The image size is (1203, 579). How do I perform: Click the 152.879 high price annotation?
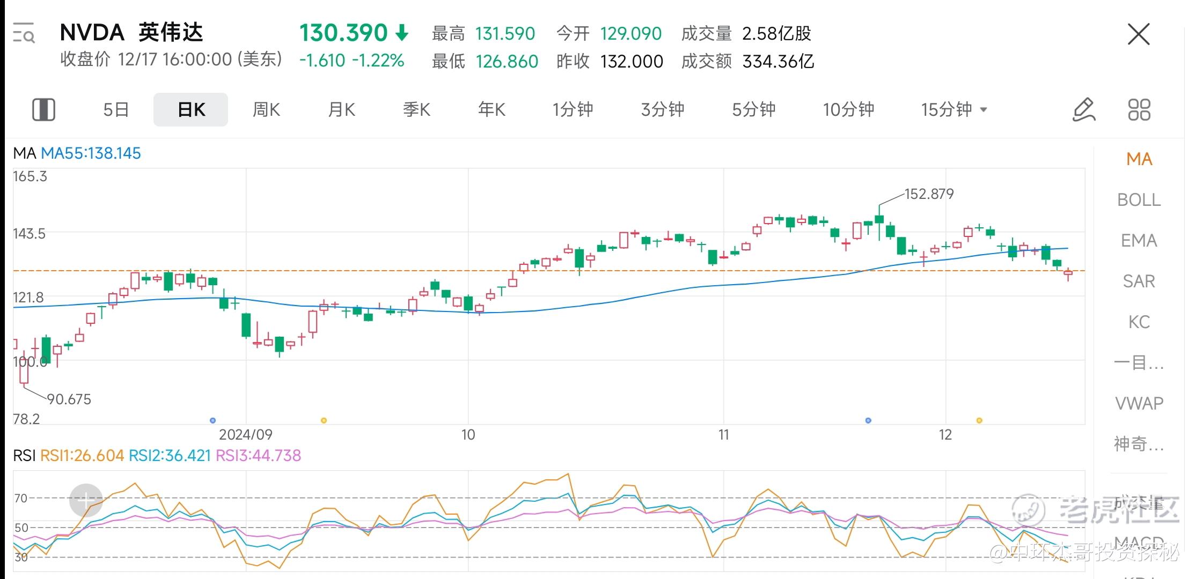coord(929,194)
